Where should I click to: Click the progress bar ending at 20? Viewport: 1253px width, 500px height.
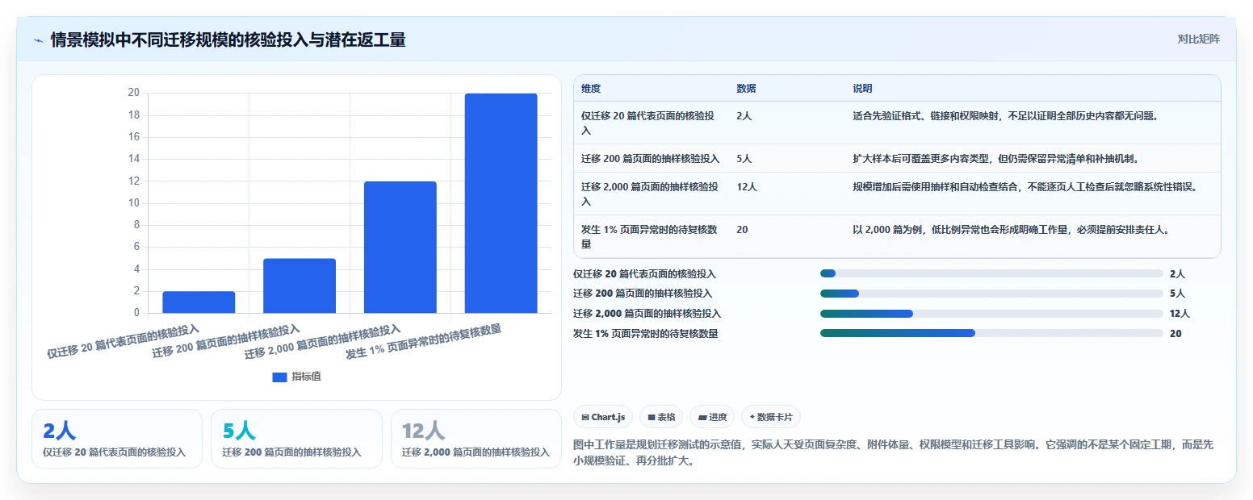991,333
